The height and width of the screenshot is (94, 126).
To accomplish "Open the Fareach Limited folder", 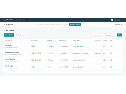I will 10,59.
